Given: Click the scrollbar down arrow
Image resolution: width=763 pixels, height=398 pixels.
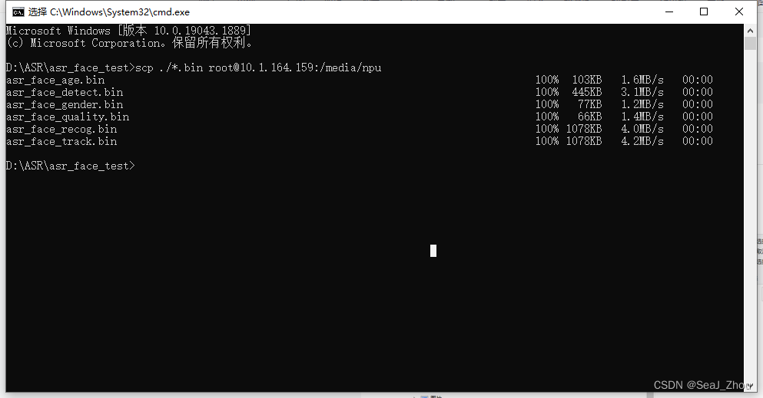Looking at the screenshot, I should click(750, 386).
